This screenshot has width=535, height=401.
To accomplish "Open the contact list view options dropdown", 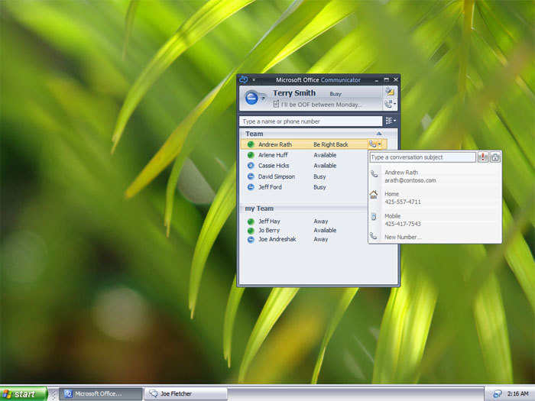I will point(391,121).
